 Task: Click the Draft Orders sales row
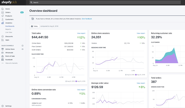pos(59,50)
